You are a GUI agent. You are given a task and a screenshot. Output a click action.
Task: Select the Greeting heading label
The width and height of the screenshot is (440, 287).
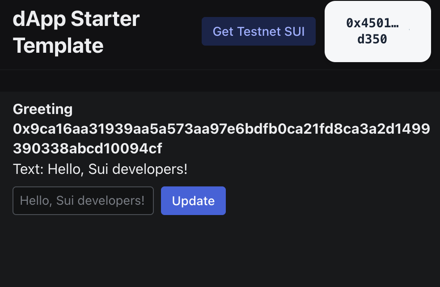click(x=42, y=109)
